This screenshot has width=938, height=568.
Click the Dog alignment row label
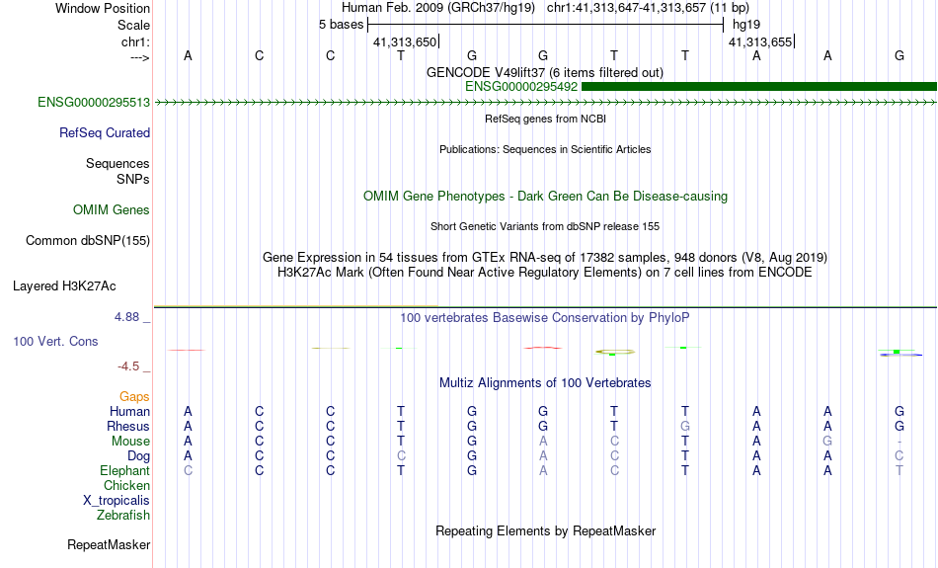(138, 456)
